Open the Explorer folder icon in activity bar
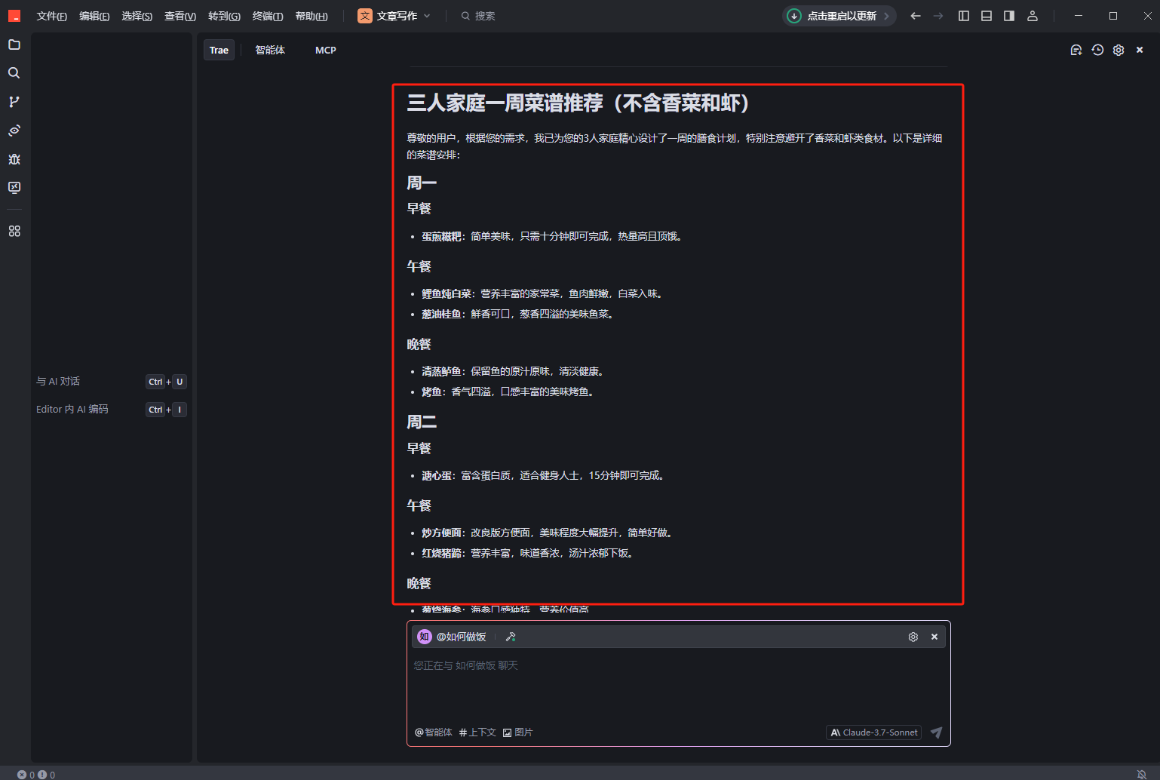This screenshot has width=1160, height=780. pyautogui.click(x=14, y=45)
